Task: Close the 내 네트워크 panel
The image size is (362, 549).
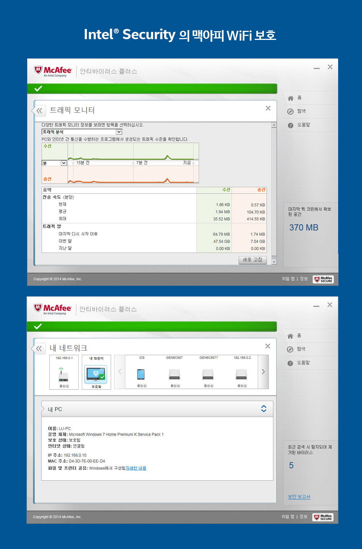Action: coord(268,346)
